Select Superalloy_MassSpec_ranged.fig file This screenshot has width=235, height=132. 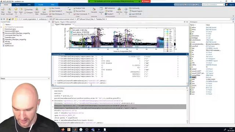(x=15, y=40)
